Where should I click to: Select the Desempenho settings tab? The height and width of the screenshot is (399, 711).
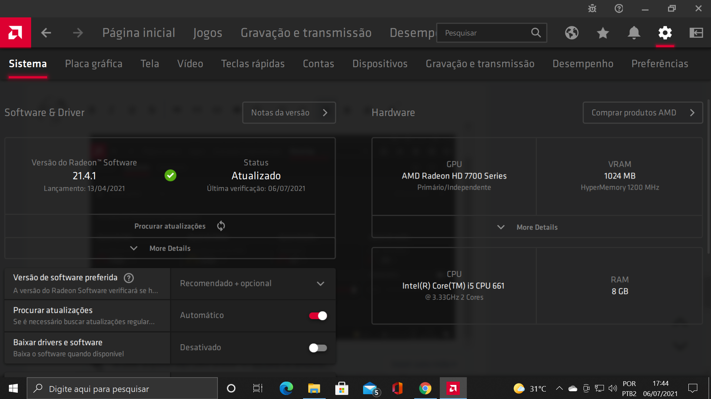pos(583,64)
